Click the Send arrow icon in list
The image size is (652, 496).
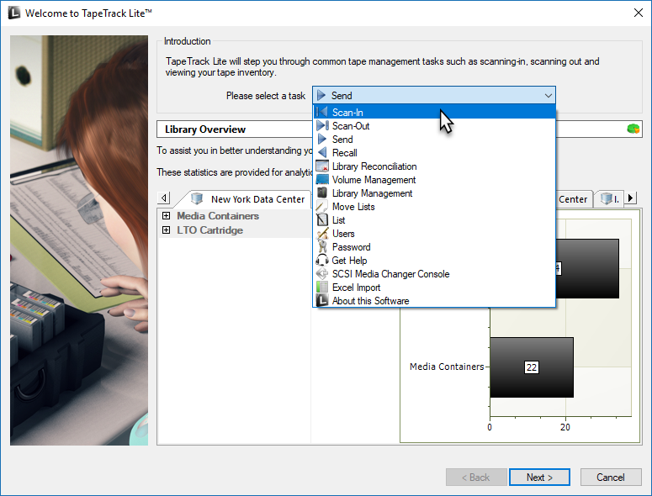(x=322, y=140)
